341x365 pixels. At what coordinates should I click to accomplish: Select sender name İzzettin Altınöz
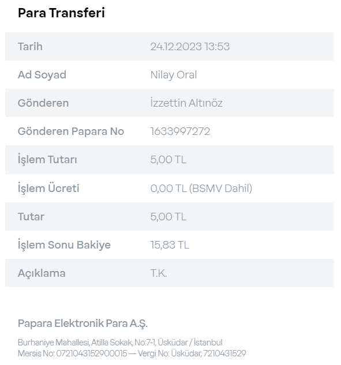pyautogui.click(x=186, y=103)
